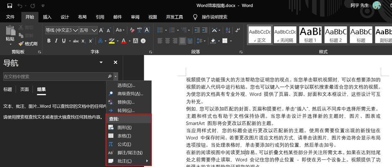
Task: Sort text with A-Z sort icon
Action: click(228, 30)
